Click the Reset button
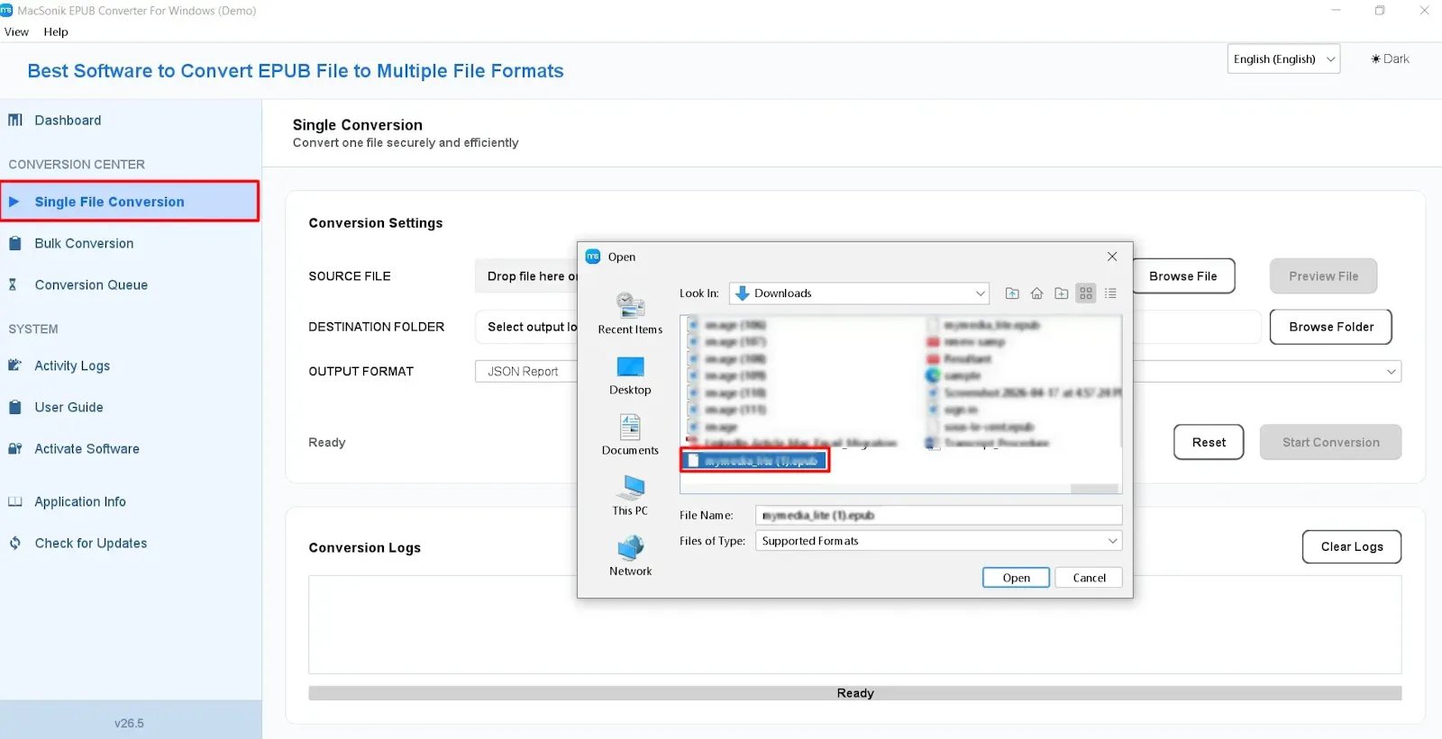 (x=1209, y=442)
